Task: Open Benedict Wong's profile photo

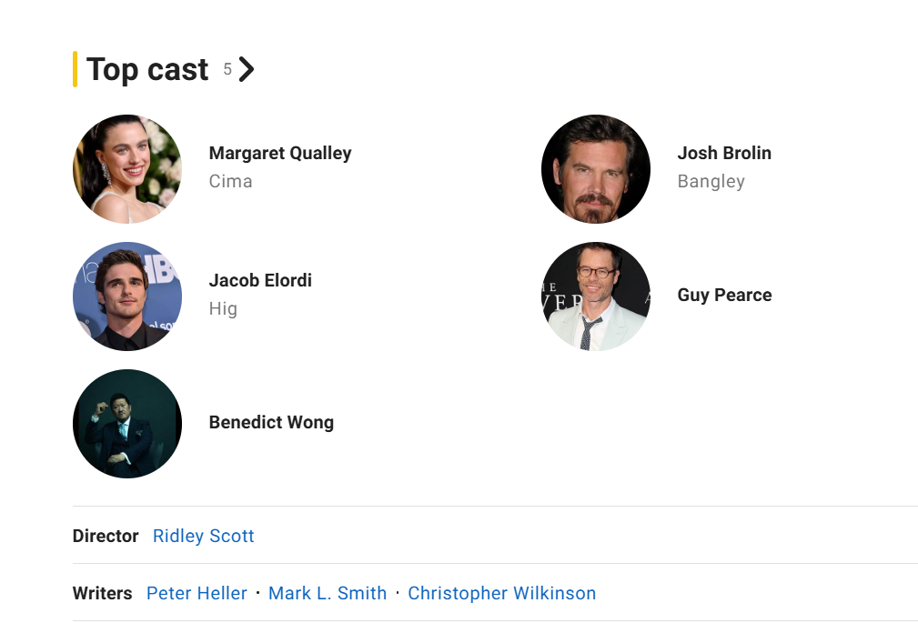Action: coord(127,423)
